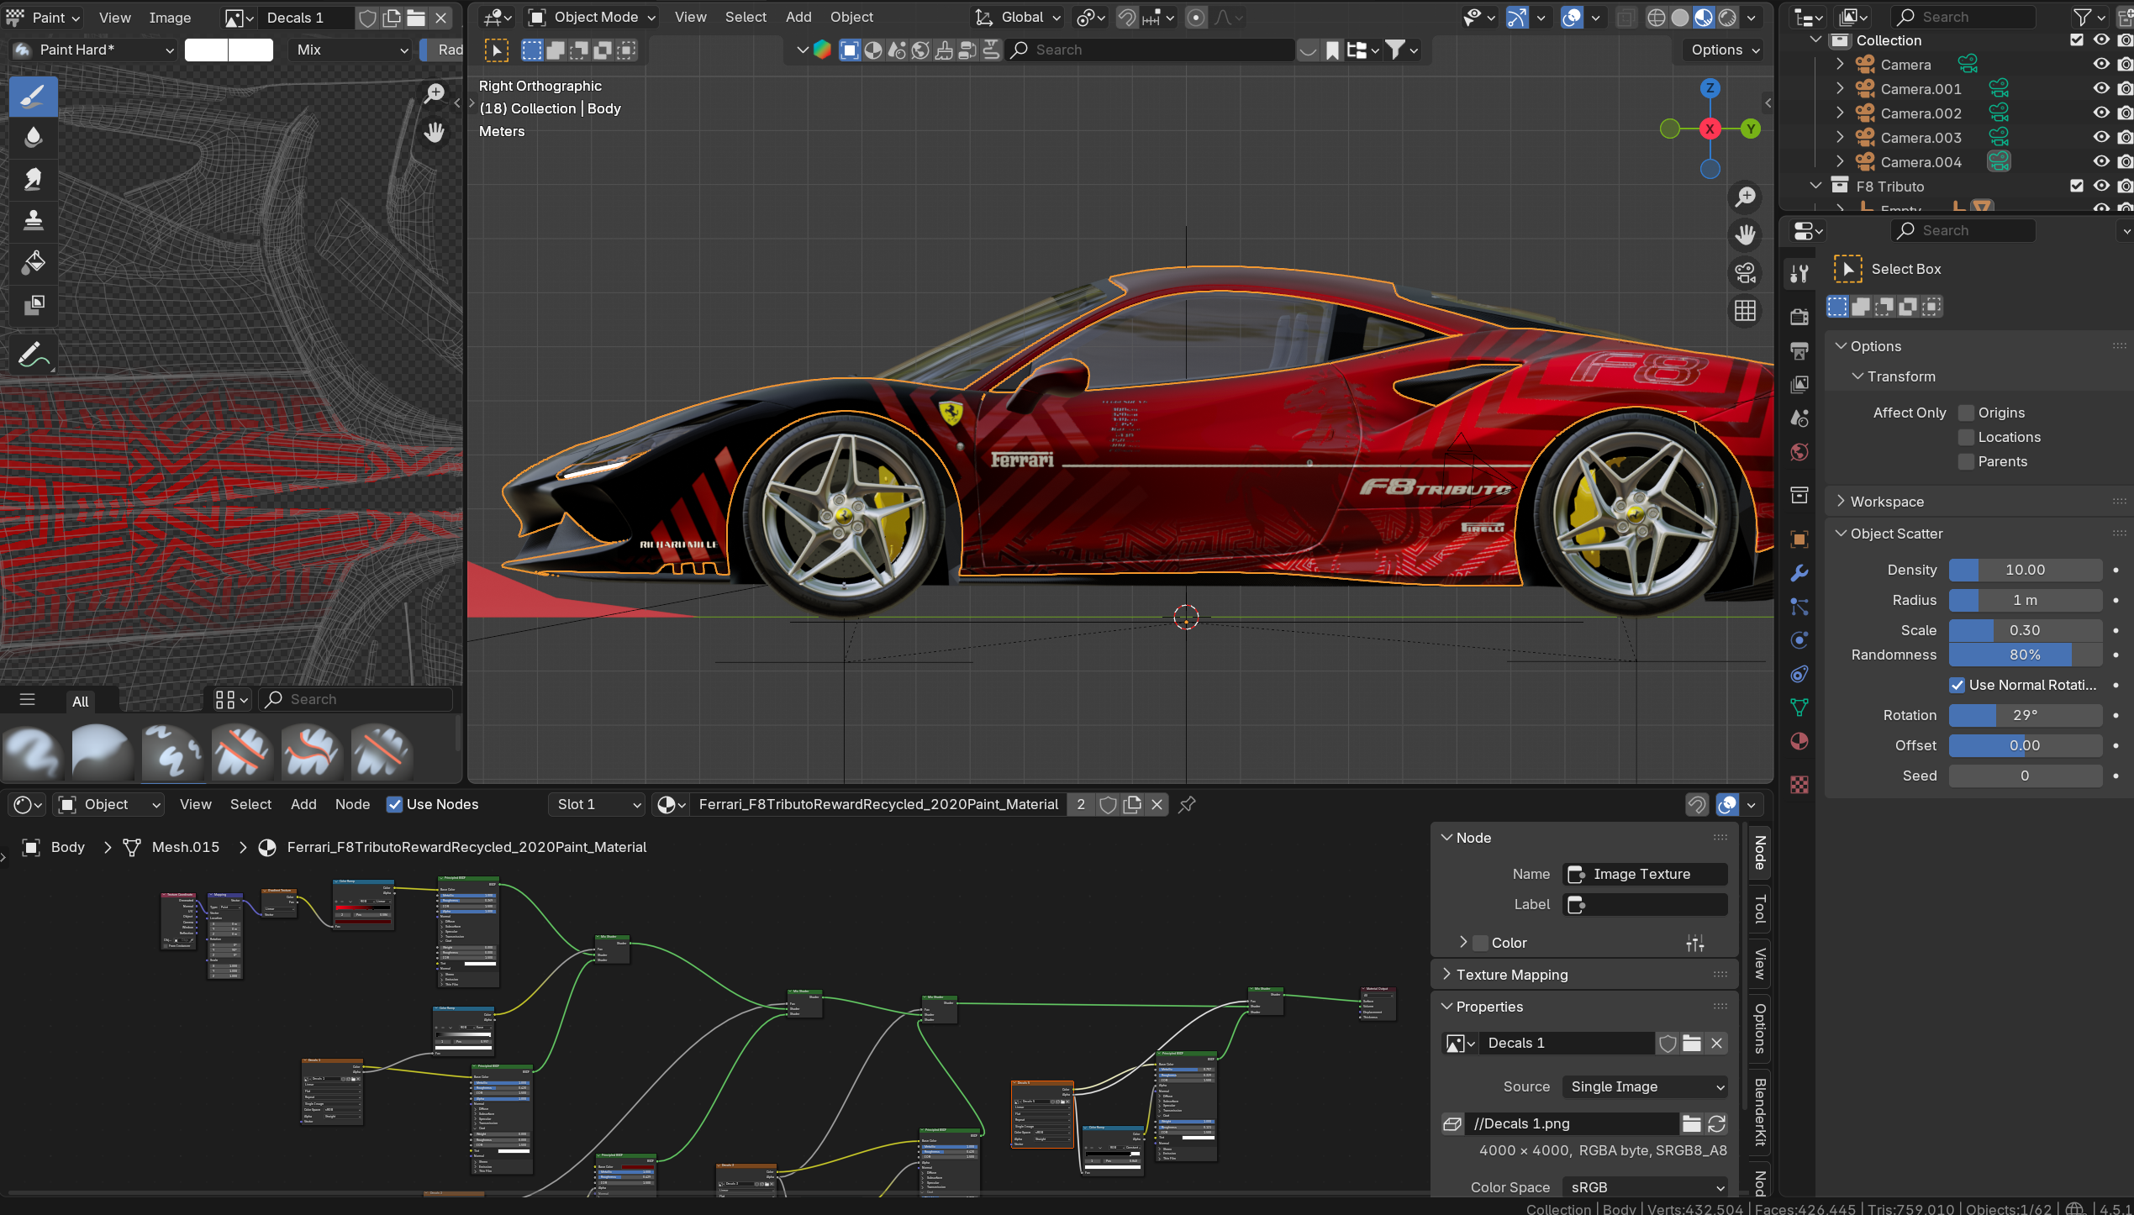Select the Annotate pencil tool
Screen dimensions: 2134x1215
(x=34, y=355)
